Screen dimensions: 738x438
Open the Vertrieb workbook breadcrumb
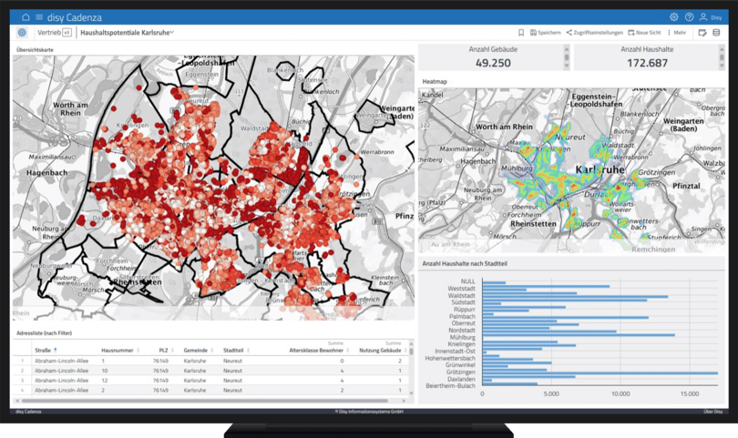coord(49,33)
